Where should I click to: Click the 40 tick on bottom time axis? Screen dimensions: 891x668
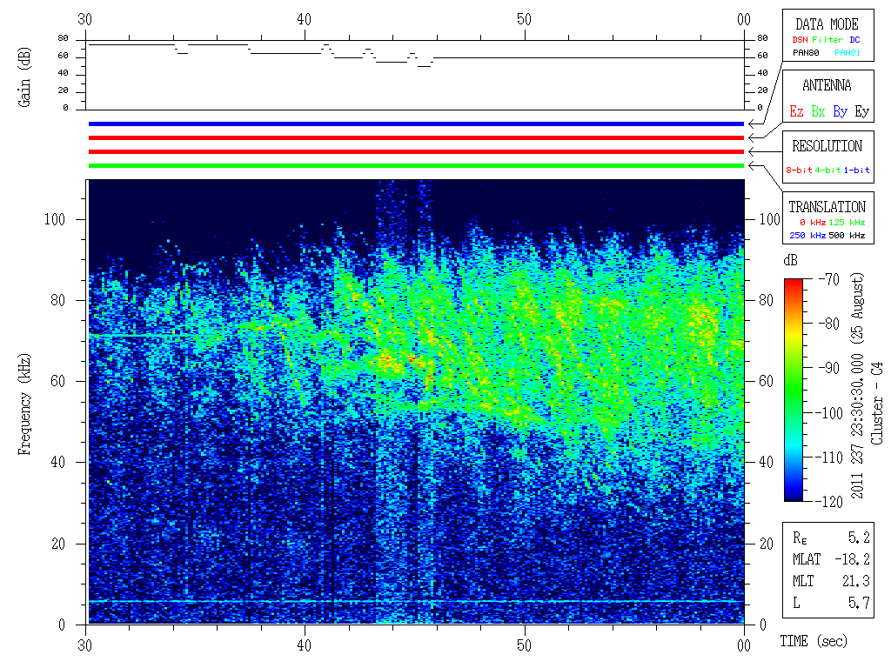click(x=304, y=646)
